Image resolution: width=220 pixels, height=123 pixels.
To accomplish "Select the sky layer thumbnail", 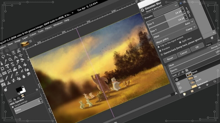I will click(191, 79).
